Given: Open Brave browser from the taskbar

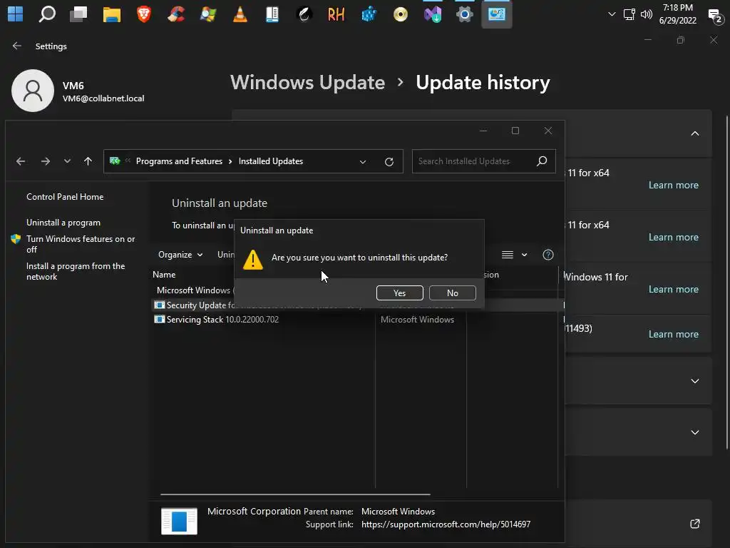Looking at the screenshot, I should click(x=144, y=14).
